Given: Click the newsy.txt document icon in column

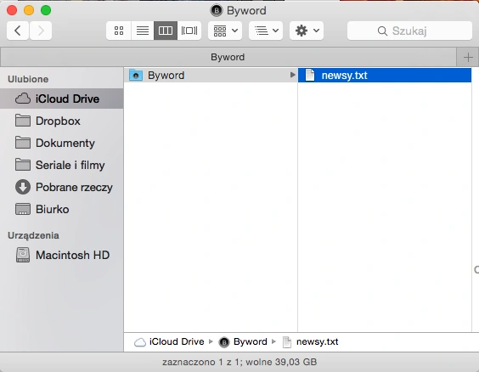Looking at the screenshot, I should (310, 75).
